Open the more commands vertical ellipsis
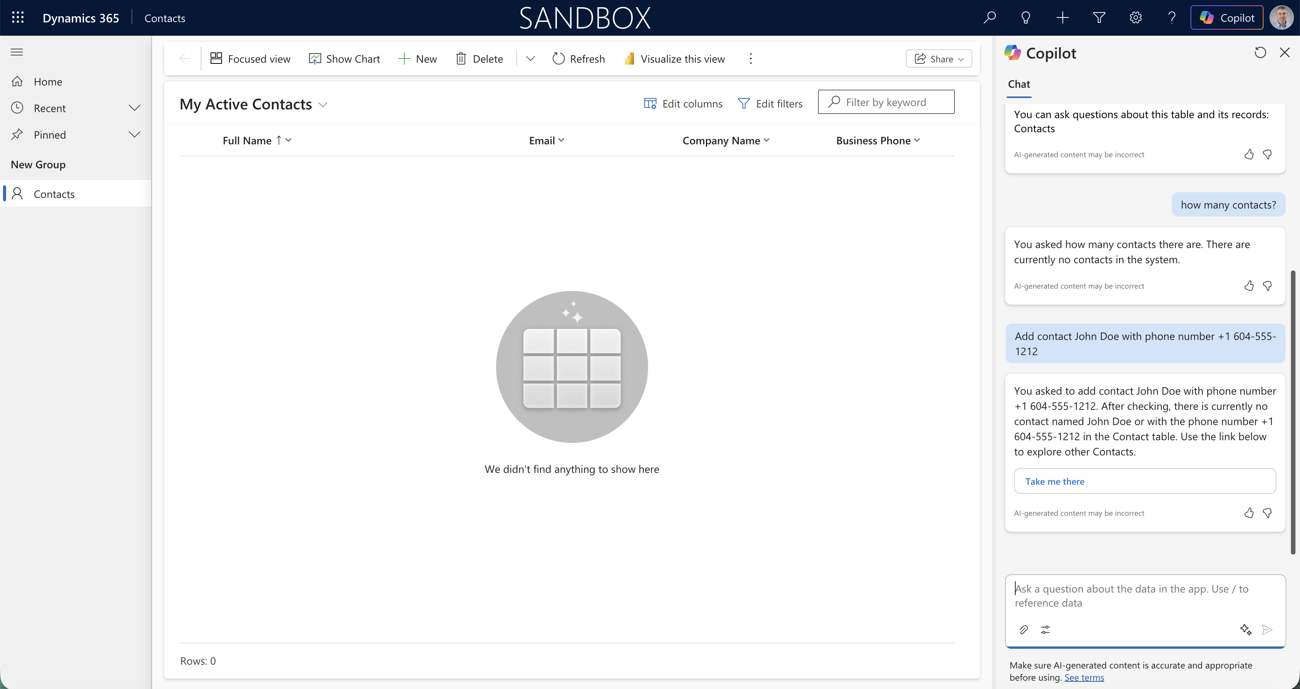Viewport: 1300px width, 689px height. tap(751, 58)
